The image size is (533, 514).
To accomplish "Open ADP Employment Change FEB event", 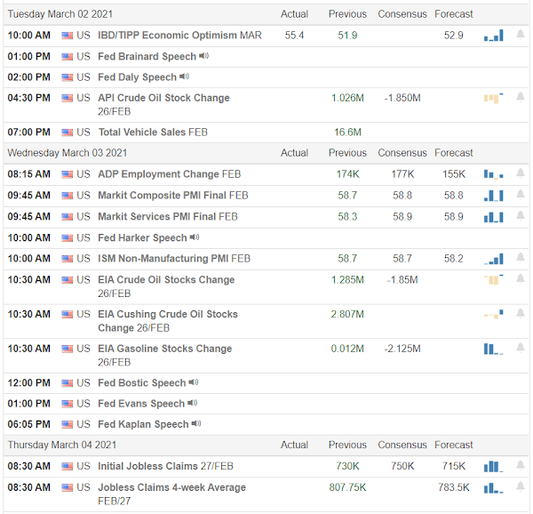I will tap(170, 174).
